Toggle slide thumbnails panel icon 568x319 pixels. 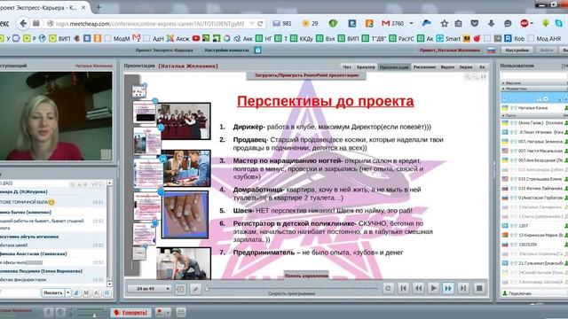pos(180,289)
